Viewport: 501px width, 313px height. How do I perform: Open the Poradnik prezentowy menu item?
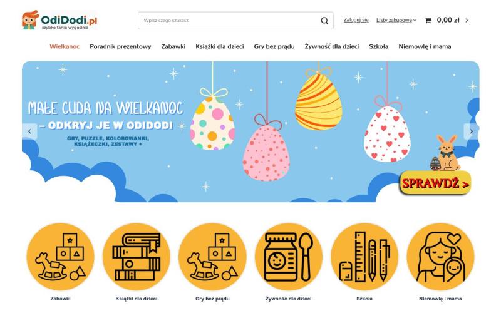coord(120,46)
